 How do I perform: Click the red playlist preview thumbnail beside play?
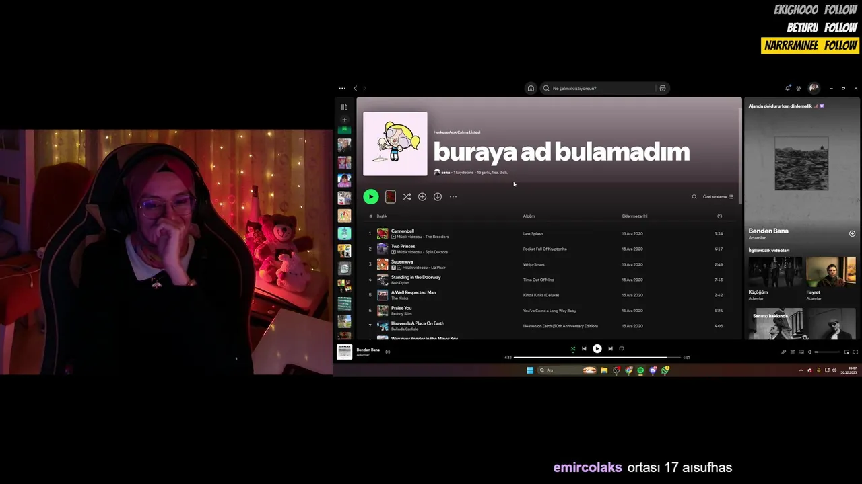pos(391,197)
